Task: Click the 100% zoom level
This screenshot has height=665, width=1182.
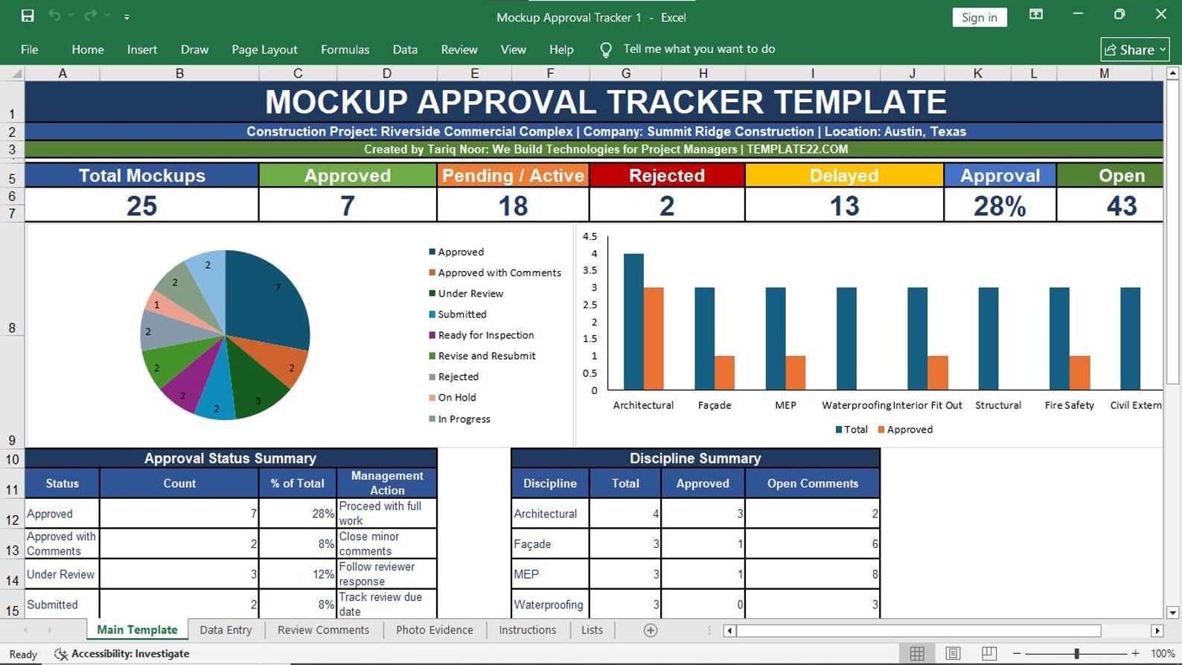Action: coord(1163,654)
